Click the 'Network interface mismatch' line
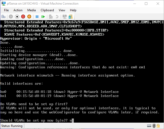The width and height of the screenshot is (164, 129). [x=67, y=76]
